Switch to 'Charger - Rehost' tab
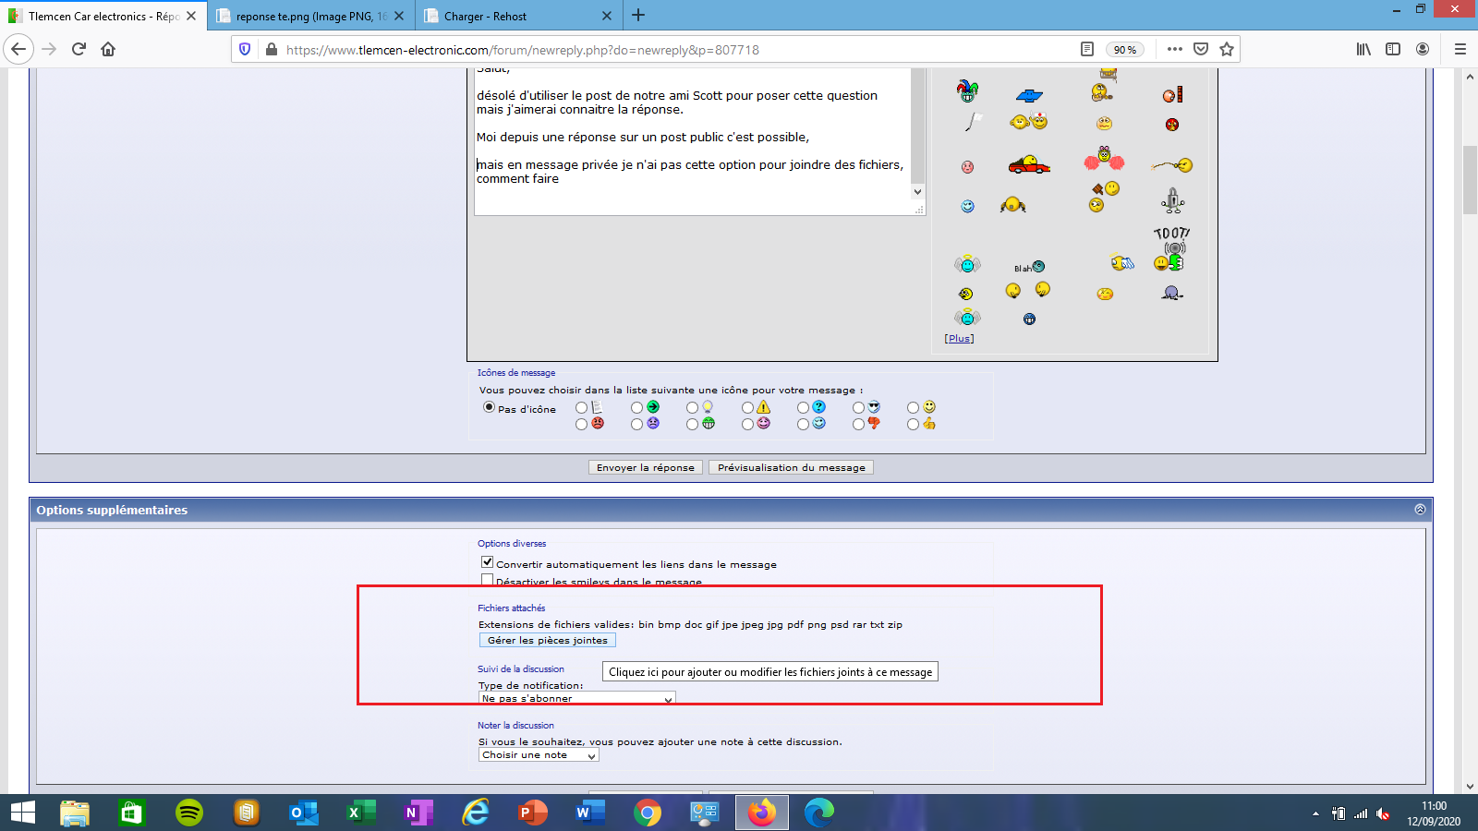Viewport: 1478px width, 831px height. coord(518,16)
